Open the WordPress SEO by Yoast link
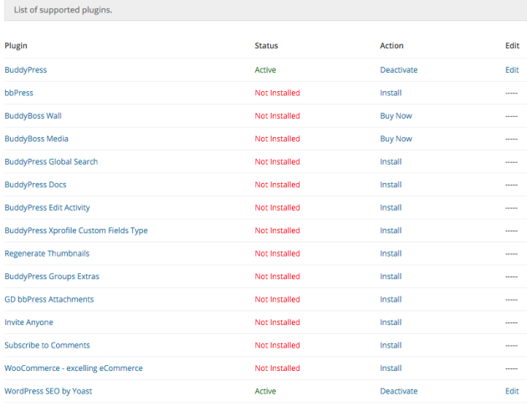This screenshot has height=406, width=527. point(48,391)
